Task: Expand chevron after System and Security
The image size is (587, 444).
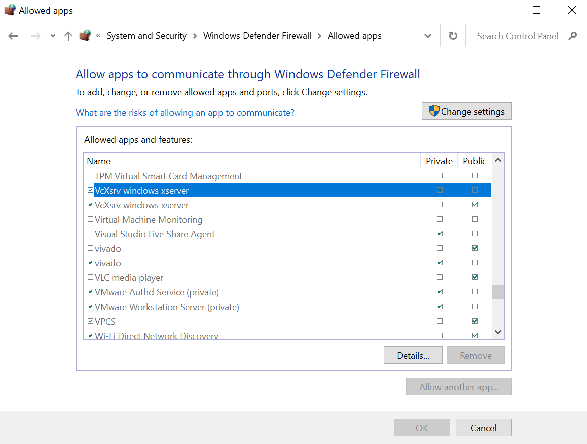Action: point(195,36)
